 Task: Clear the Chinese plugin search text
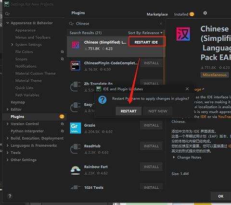pos(161,24)
